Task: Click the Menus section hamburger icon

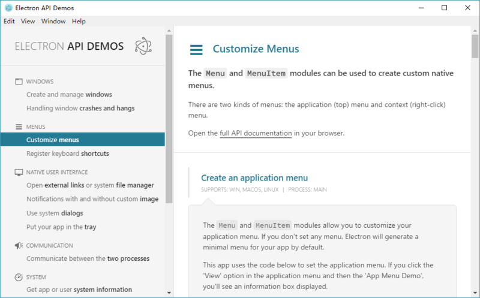Action: (x=19, y=127)
